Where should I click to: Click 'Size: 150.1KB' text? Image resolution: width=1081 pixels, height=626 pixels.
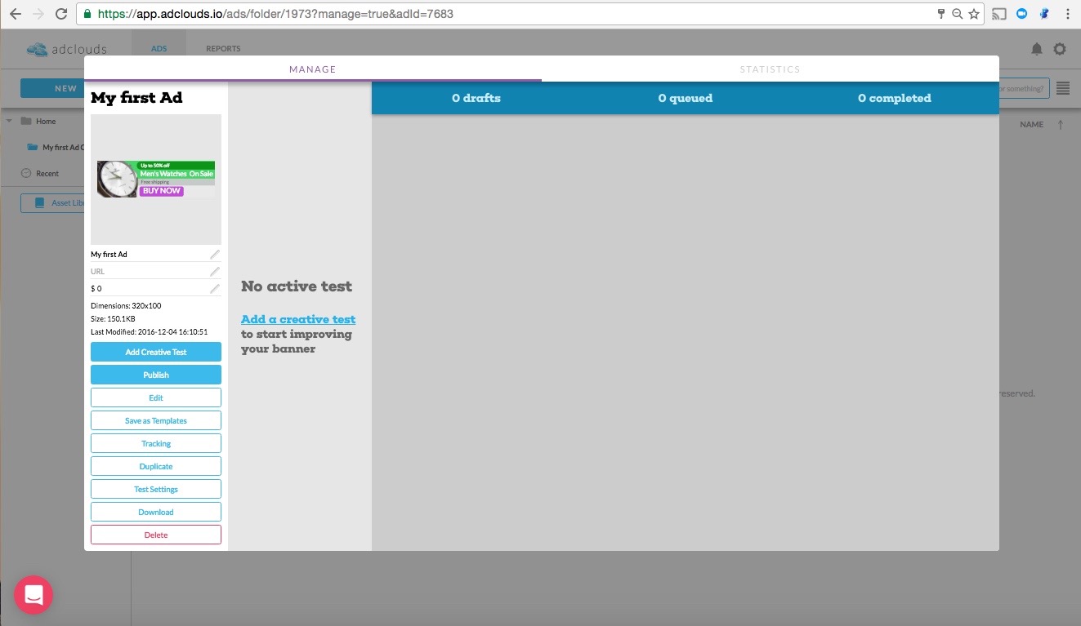pos(114,319)
